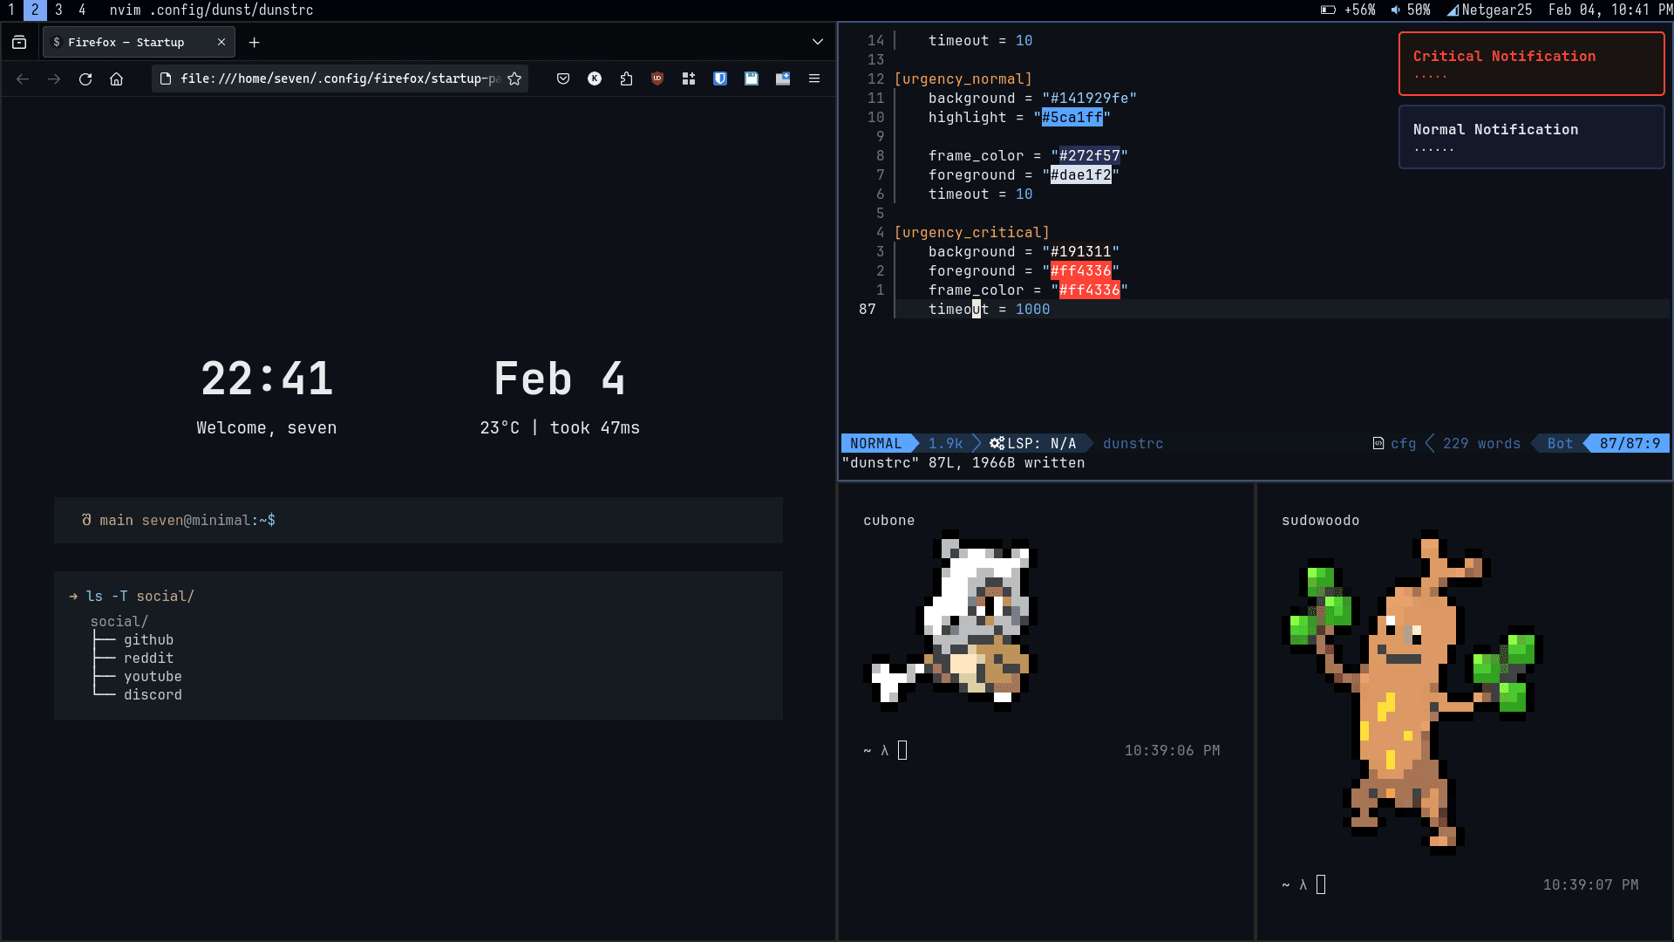Open the Extensions puzzle menu

(x=626, y=78)
